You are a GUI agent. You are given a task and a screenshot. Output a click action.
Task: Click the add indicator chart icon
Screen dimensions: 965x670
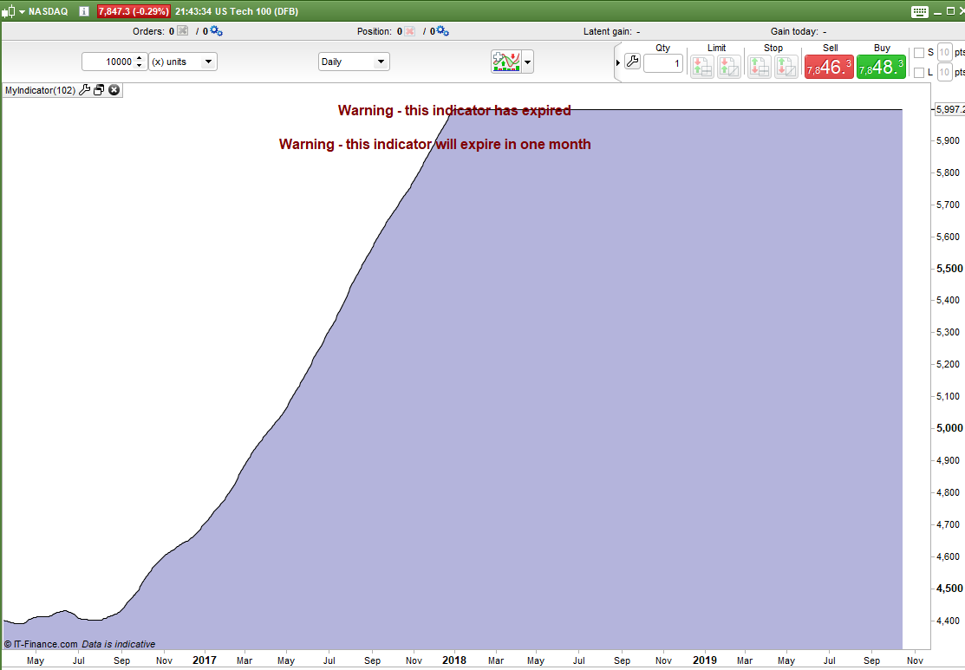pyautogui.click(x=506, y=62)
